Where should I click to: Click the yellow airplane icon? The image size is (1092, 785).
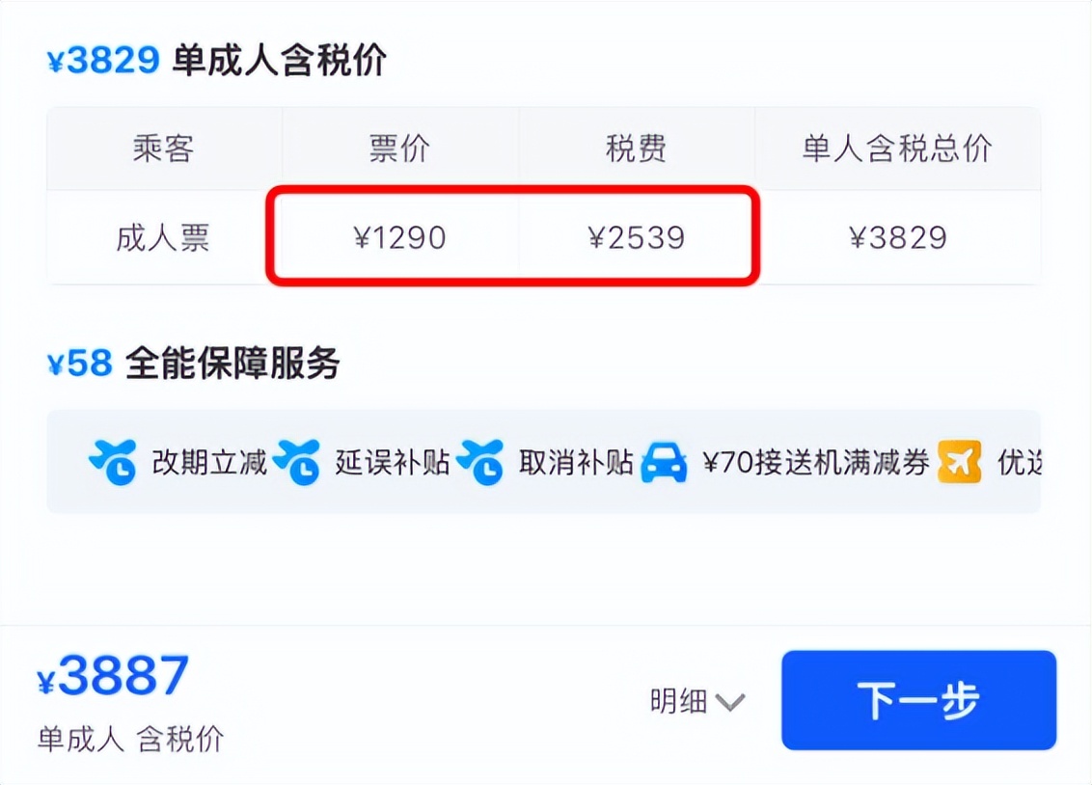(x=959, y=463)
